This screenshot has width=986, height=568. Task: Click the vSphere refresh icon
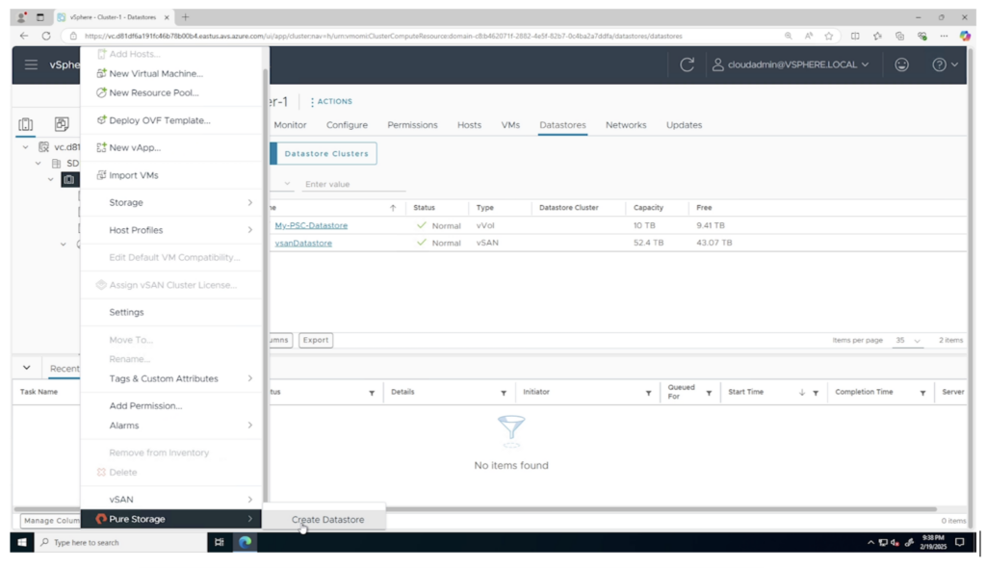pyautogui.click(x=687, y=65)
